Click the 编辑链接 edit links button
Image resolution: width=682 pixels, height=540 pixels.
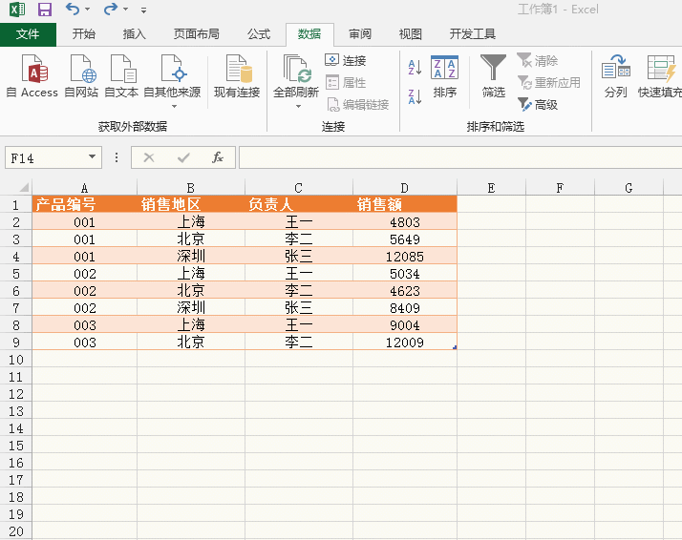(358, 105)
